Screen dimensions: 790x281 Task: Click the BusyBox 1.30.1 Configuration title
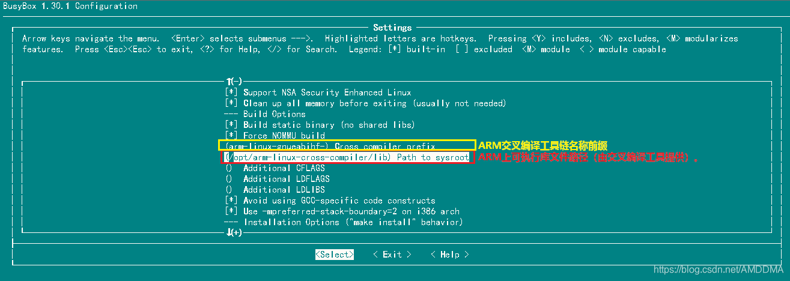(x=69, y=7)
